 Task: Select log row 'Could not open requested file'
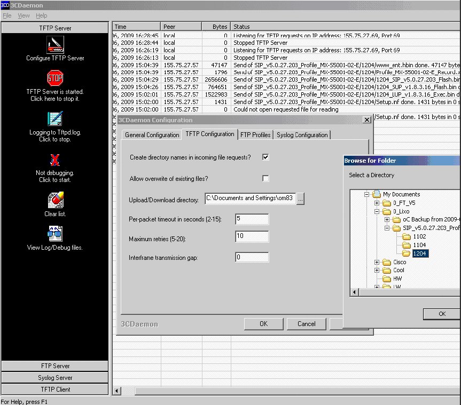click(x=286, y=109)
